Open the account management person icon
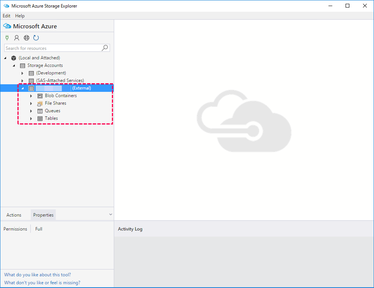Viewport: 374px width, 288px height. click(17, 37)
